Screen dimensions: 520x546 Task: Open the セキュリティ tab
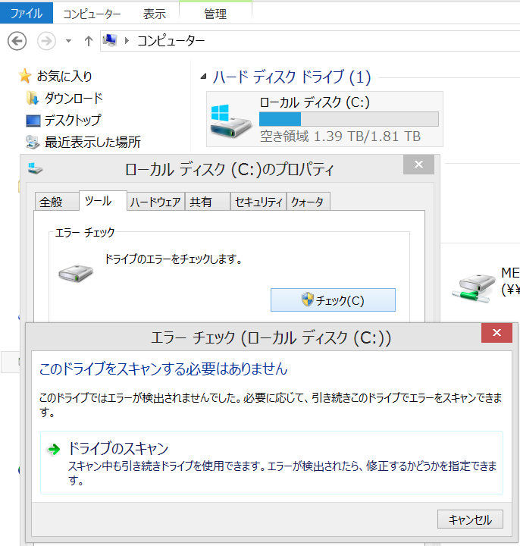click(x=258, y=202)
